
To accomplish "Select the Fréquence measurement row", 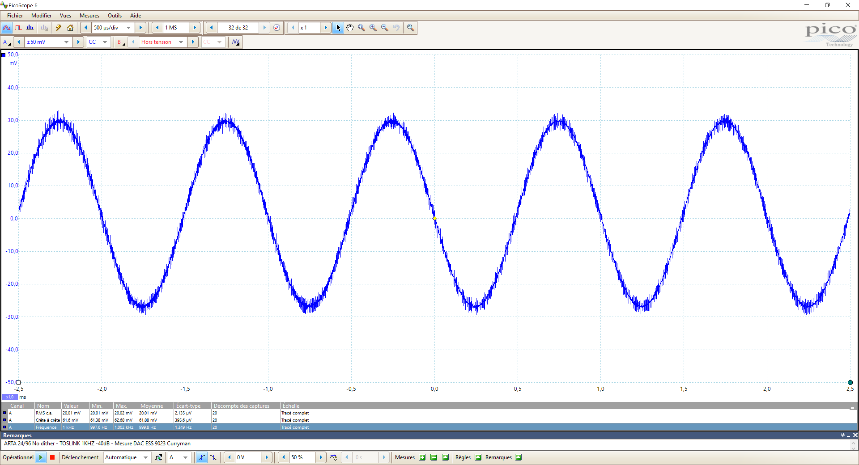I will click(429, 427).
